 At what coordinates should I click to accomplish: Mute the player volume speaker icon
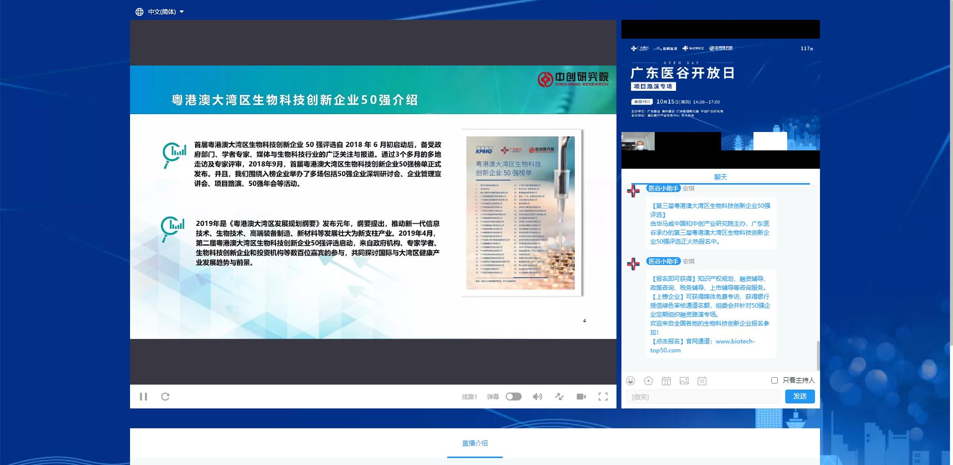[537, 397]
